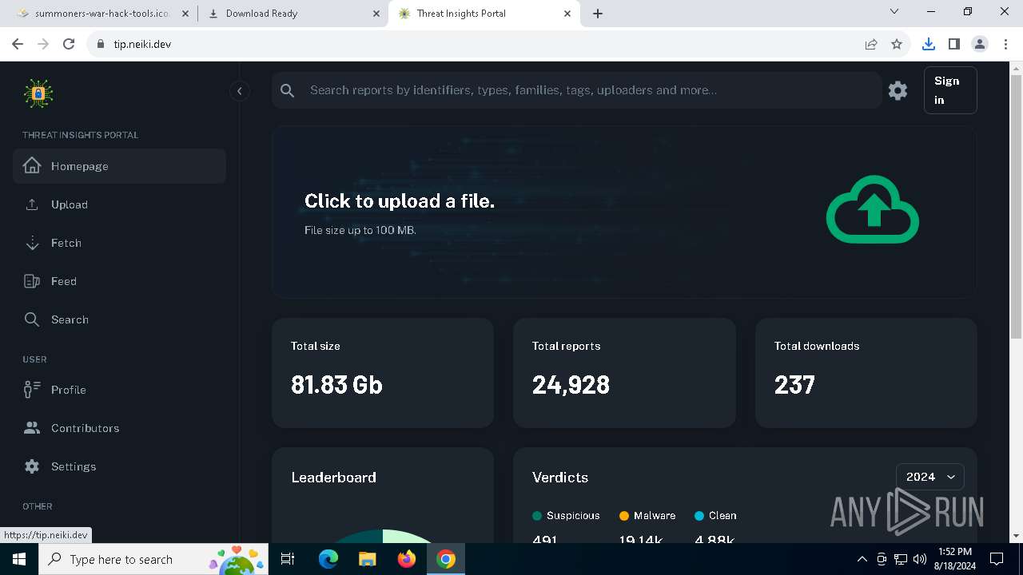Open the volume control in system tray
Viewport: 1023px width, 575px height.
(919, 559)
